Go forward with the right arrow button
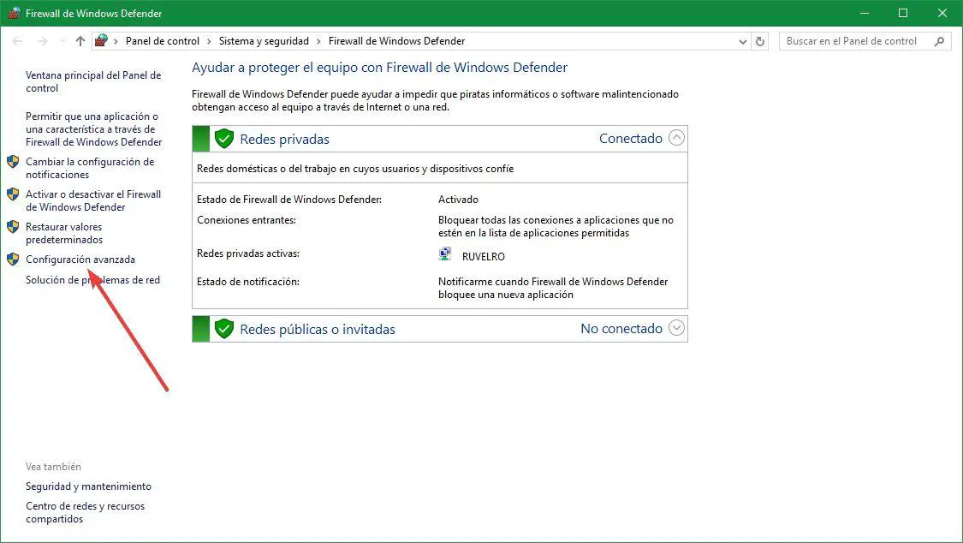 click(43, 41)
